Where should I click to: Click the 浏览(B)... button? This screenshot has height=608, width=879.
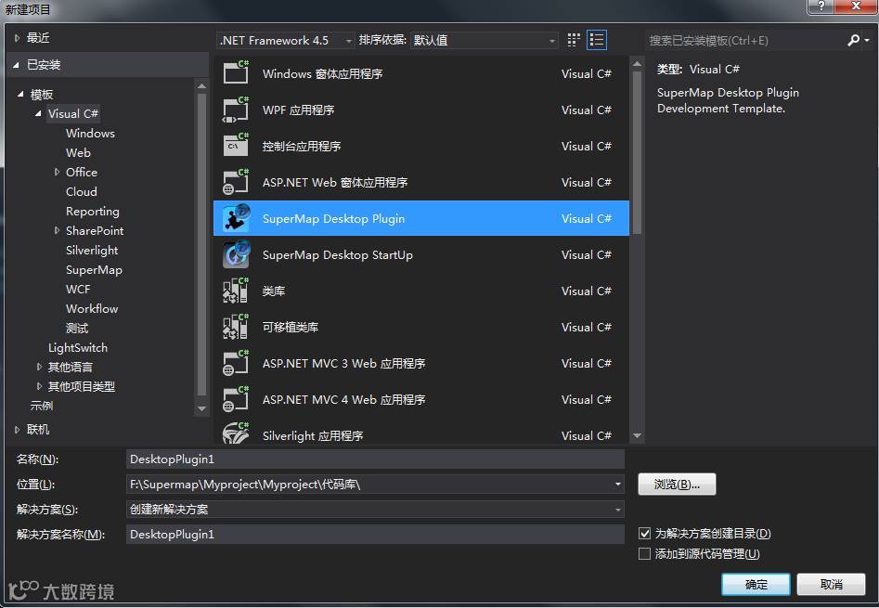click(x=677, y=485)
